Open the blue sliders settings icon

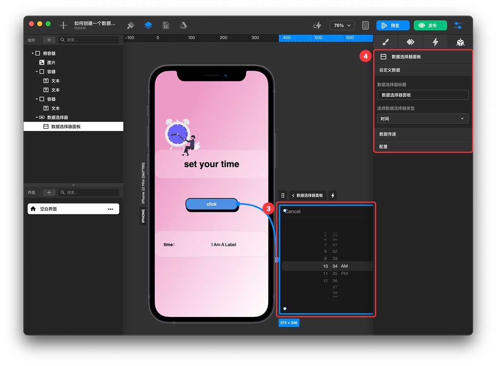[458, 25]
